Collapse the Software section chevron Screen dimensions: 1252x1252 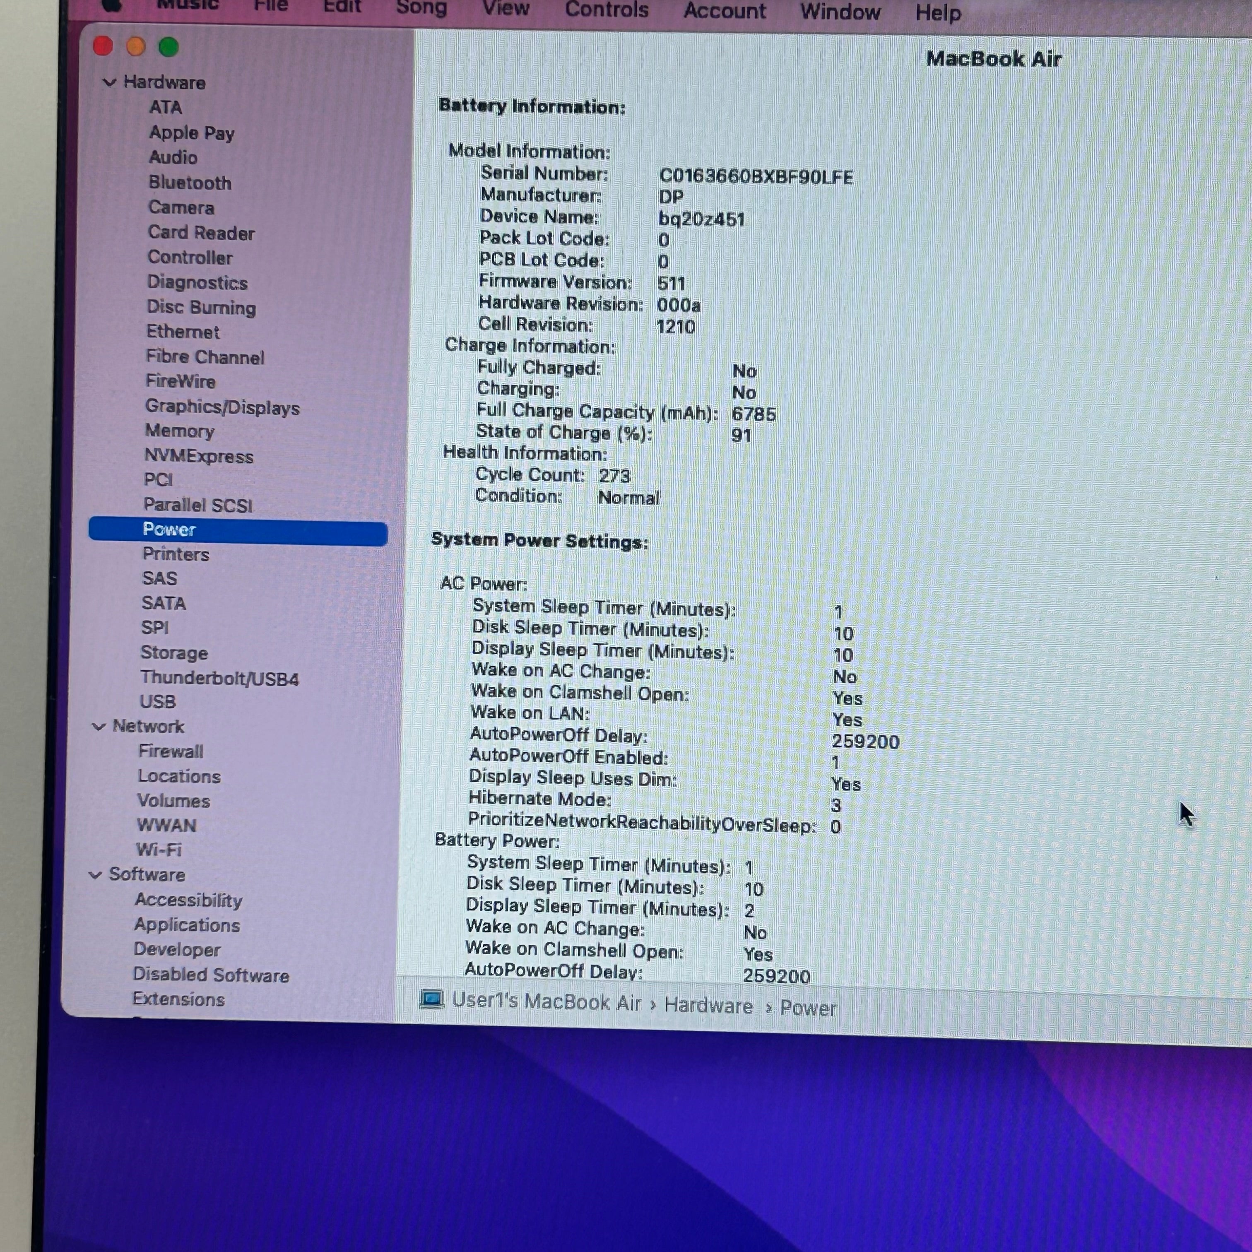pyautogui.click(x=95, y=875)
